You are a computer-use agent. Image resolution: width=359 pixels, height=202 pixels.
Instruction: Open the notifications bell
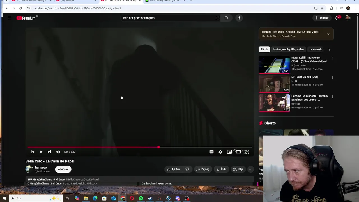coord(337,18)
